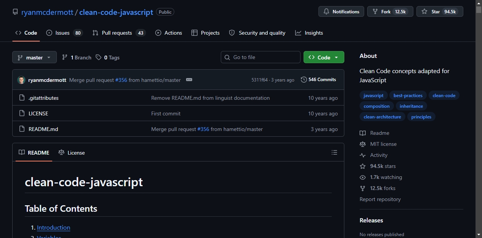The height and width of the screenshot is (238, 482).
Task: Click '3 years ago' in the README.md row
Action: [x=324, y=129]
